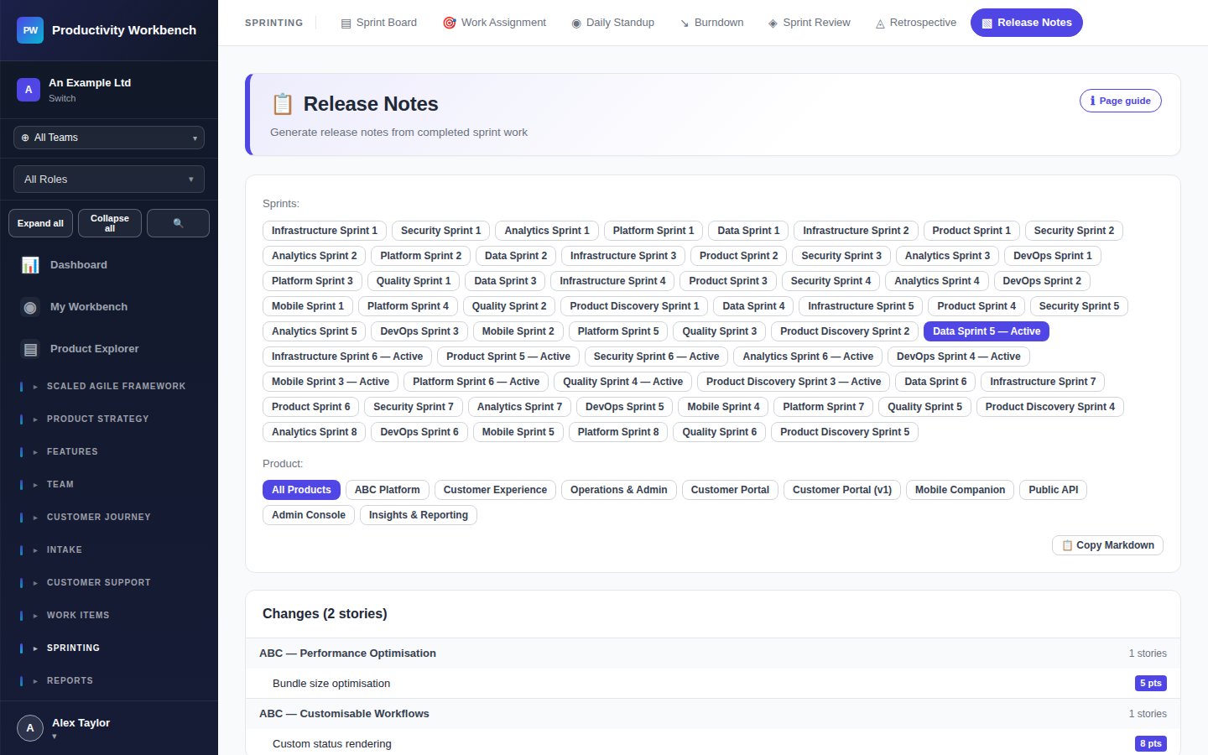Click the Work Assignment target icon
1208x755 pixels.
point(450,23)
